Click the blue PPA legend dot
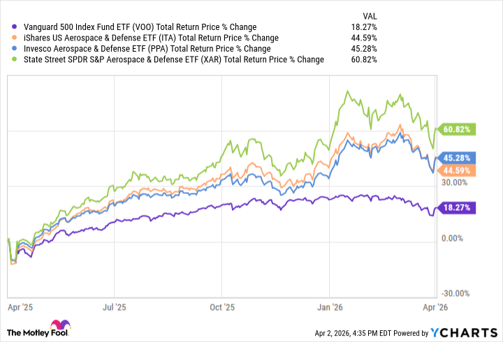Image resolution: width=503 pixels, height=342 pixels. click(x=7, y=49)
